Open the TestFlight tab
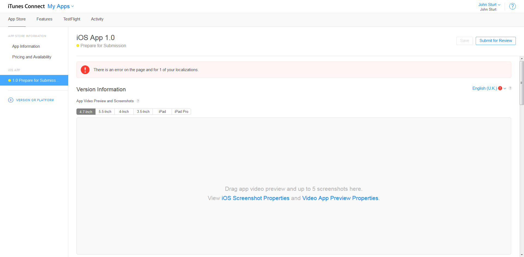The image size is (524, 257). click(x=72, y=19)
